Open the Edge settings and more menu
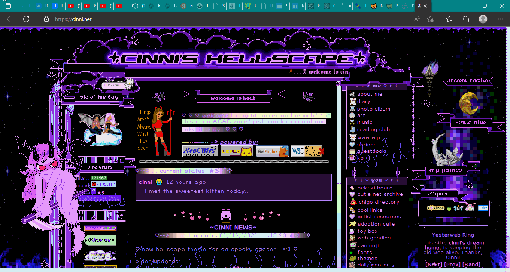510x272 pixels. pyautogui.click(x=500, y=19)
